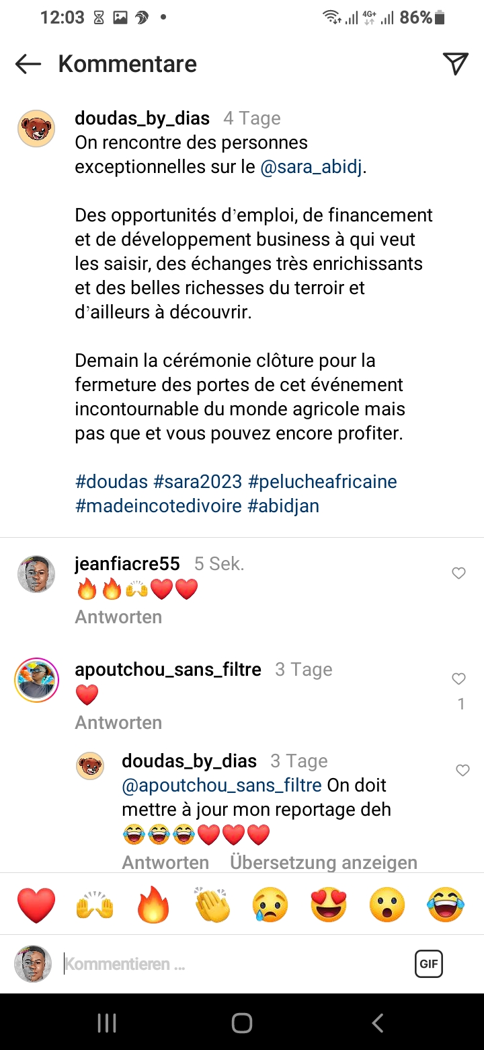Tap Antworten under jeanfiacre55's comment

coord(118,617)
